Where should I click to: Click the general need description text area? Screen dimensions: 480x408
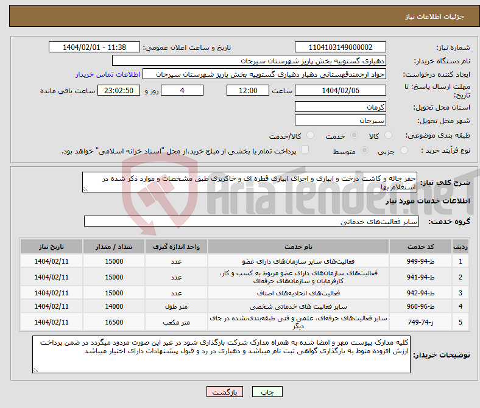tap(250, 182)
